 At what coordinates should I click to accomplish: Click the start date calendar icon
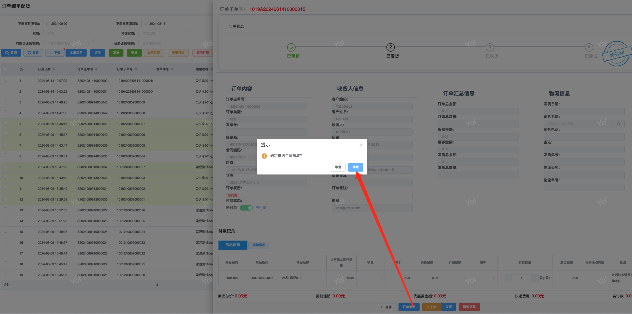point(48,24)
